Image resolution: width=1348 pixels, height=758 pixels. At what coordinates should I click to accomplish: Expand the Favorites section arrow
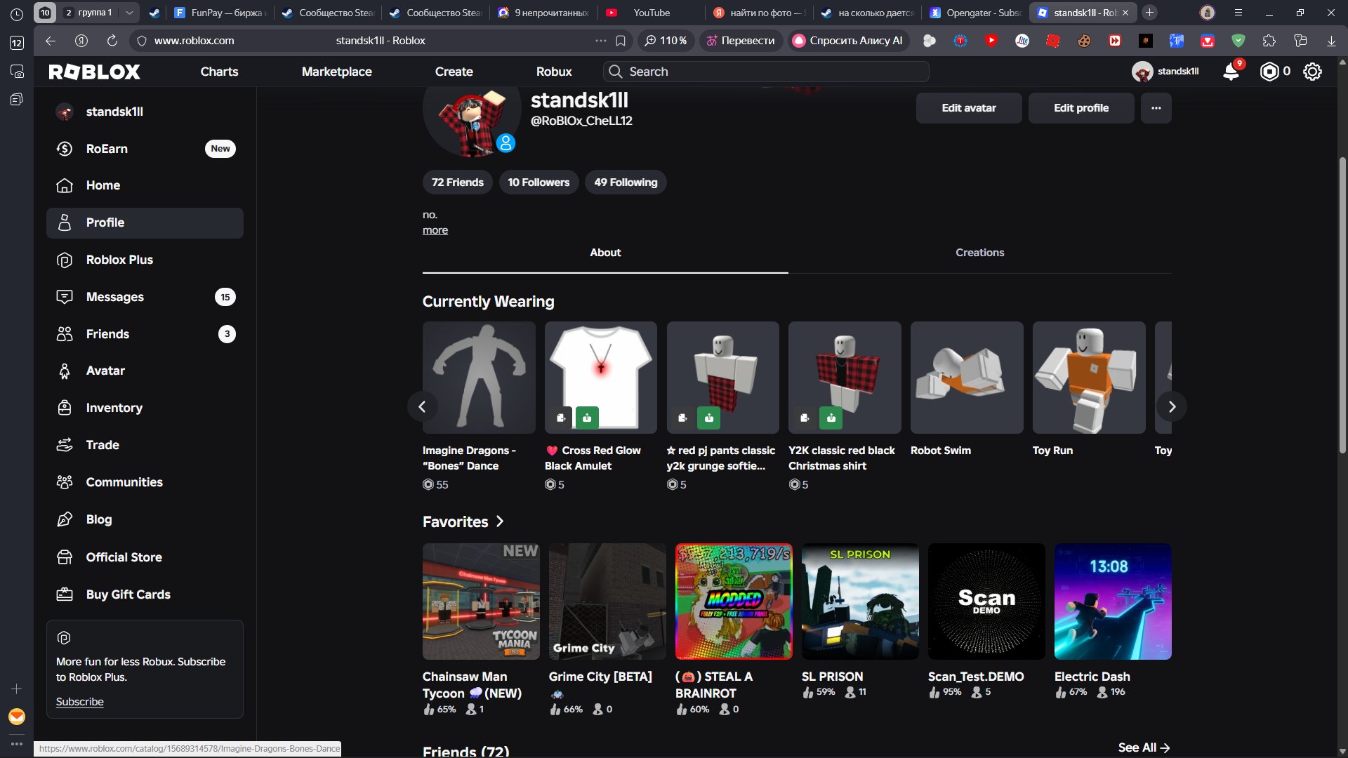tap(500, 521)
